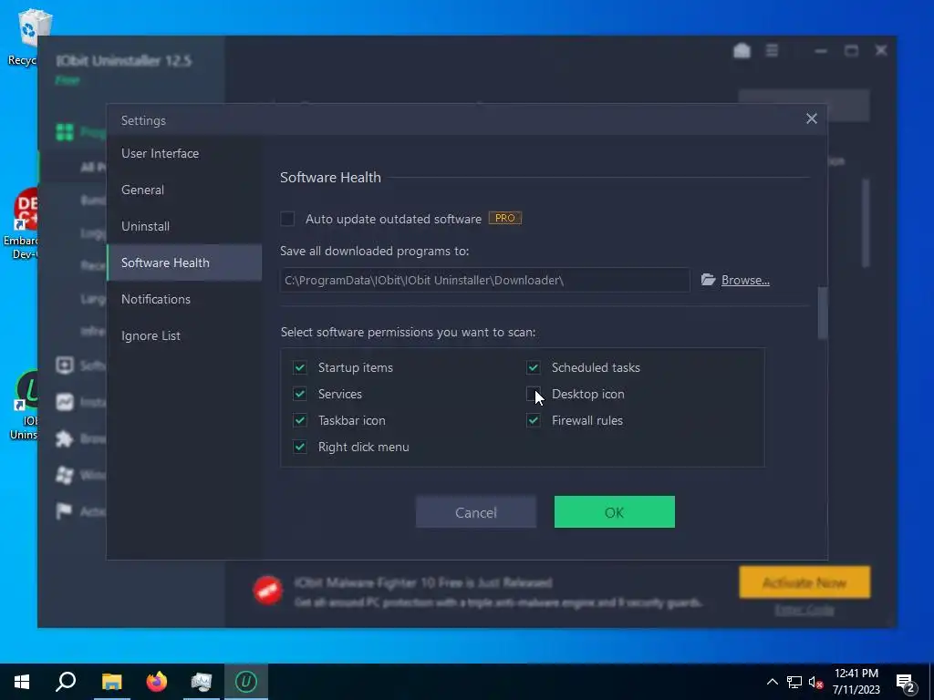Click the taskbar clock showing 12:41 PM
The height and width of the screenshot is (700, 934).
(x=856, y=682)
